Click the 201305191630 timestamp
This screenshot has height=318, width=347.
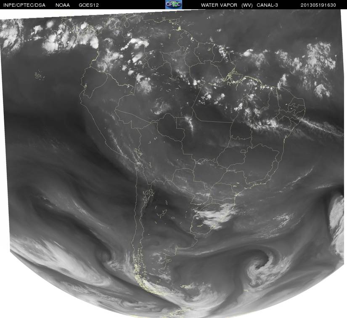318,5
